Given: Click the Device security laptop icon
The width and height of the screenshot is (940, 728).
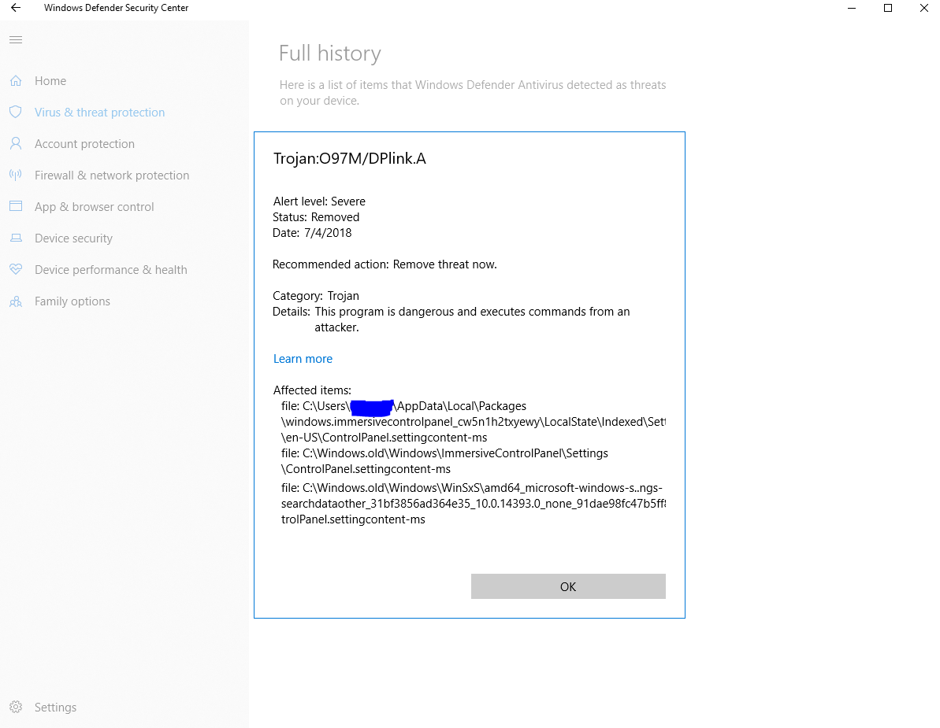Looking at the screenshot, I should pos(17,238).
